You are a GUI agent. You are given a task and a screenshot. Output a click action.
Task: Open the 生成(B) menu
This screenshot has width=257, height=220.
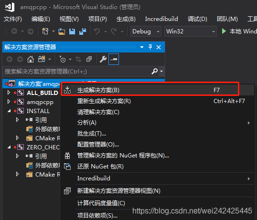126,19
